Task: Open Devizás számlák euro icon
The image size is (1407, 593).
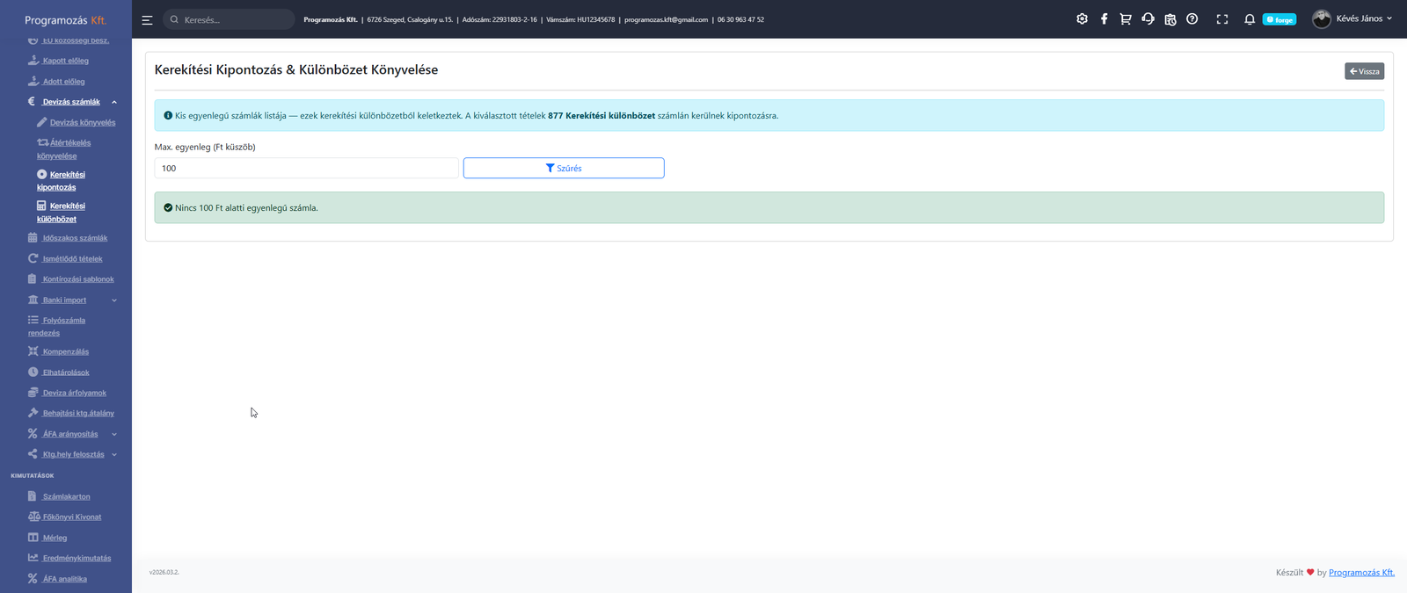Action: pyautogui.click(x=33, y=102)
